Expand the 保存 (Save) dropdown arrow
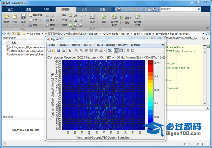 (23, 25)
